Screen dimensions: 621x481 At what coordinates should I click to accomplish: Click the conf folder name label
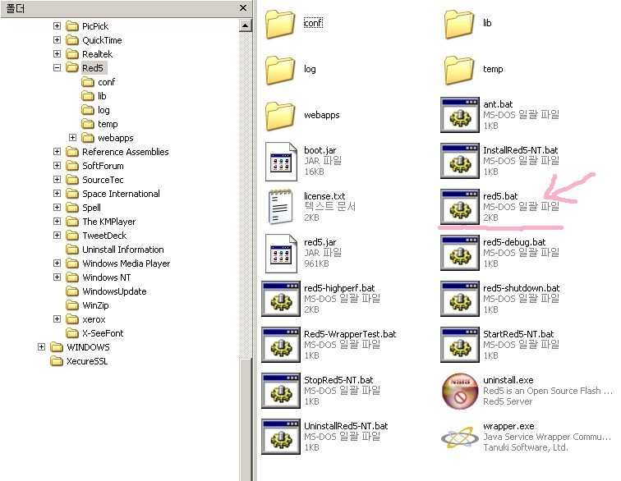click(x=313, y=23)
